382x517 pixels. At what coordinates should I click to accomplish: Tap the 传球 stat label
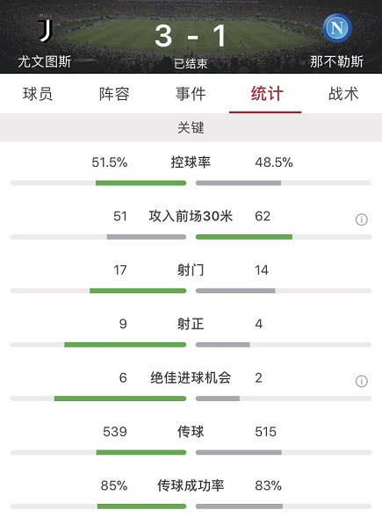coord(191,432)
